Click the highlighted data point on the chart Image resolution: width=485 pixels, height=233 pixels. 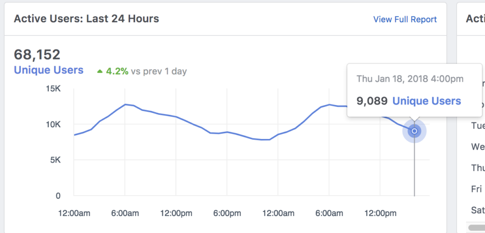414,131
